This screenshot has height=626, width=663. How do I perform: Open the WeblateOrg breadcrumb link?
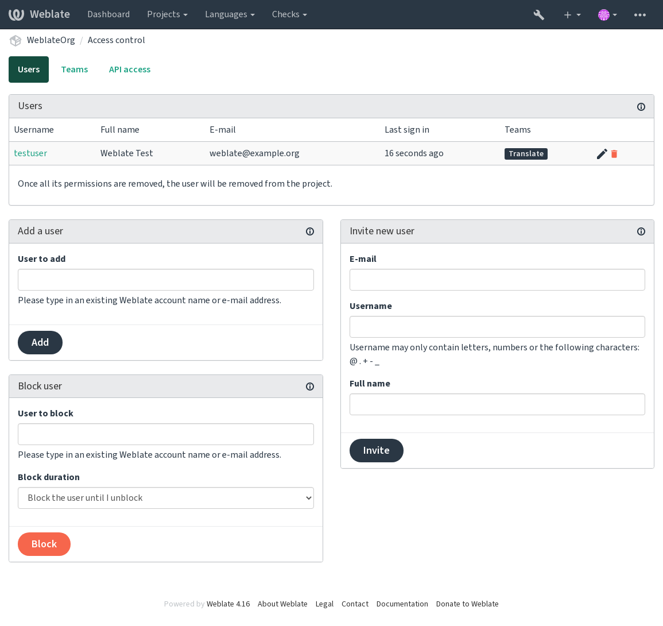[51, 40]
